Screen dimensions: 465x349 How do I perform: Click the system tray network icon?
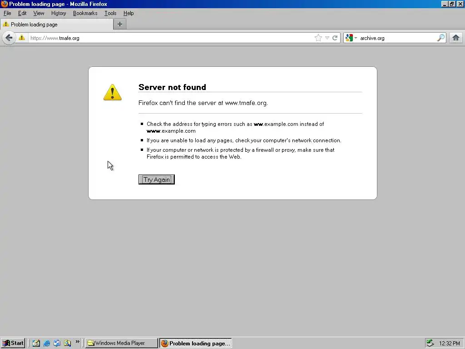430,343
